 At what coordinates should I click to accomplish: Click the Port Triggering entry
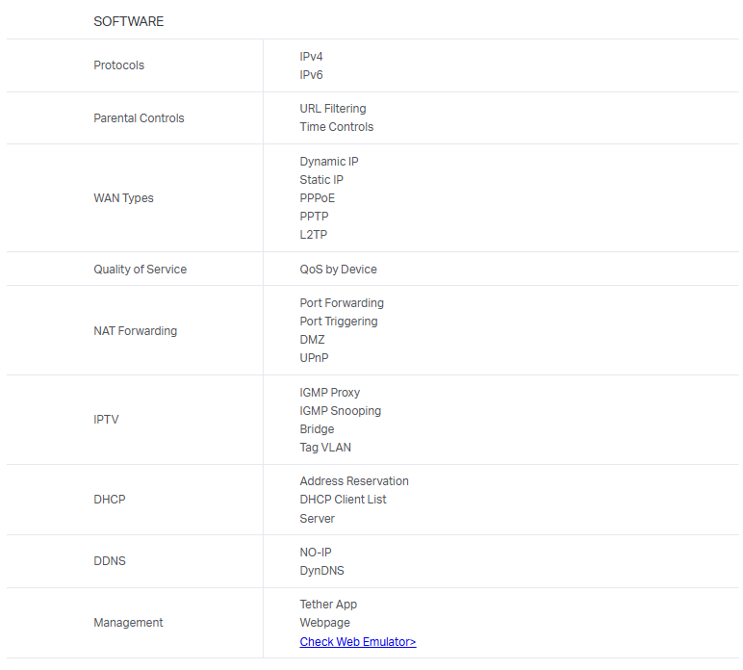(338, 322)
